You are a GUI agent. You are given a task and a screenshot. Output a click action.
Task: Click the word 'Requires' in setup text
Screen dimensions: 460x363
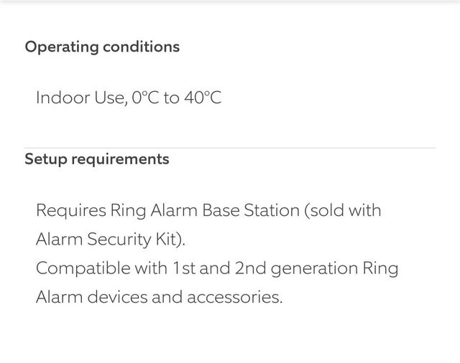coord(70,211)
